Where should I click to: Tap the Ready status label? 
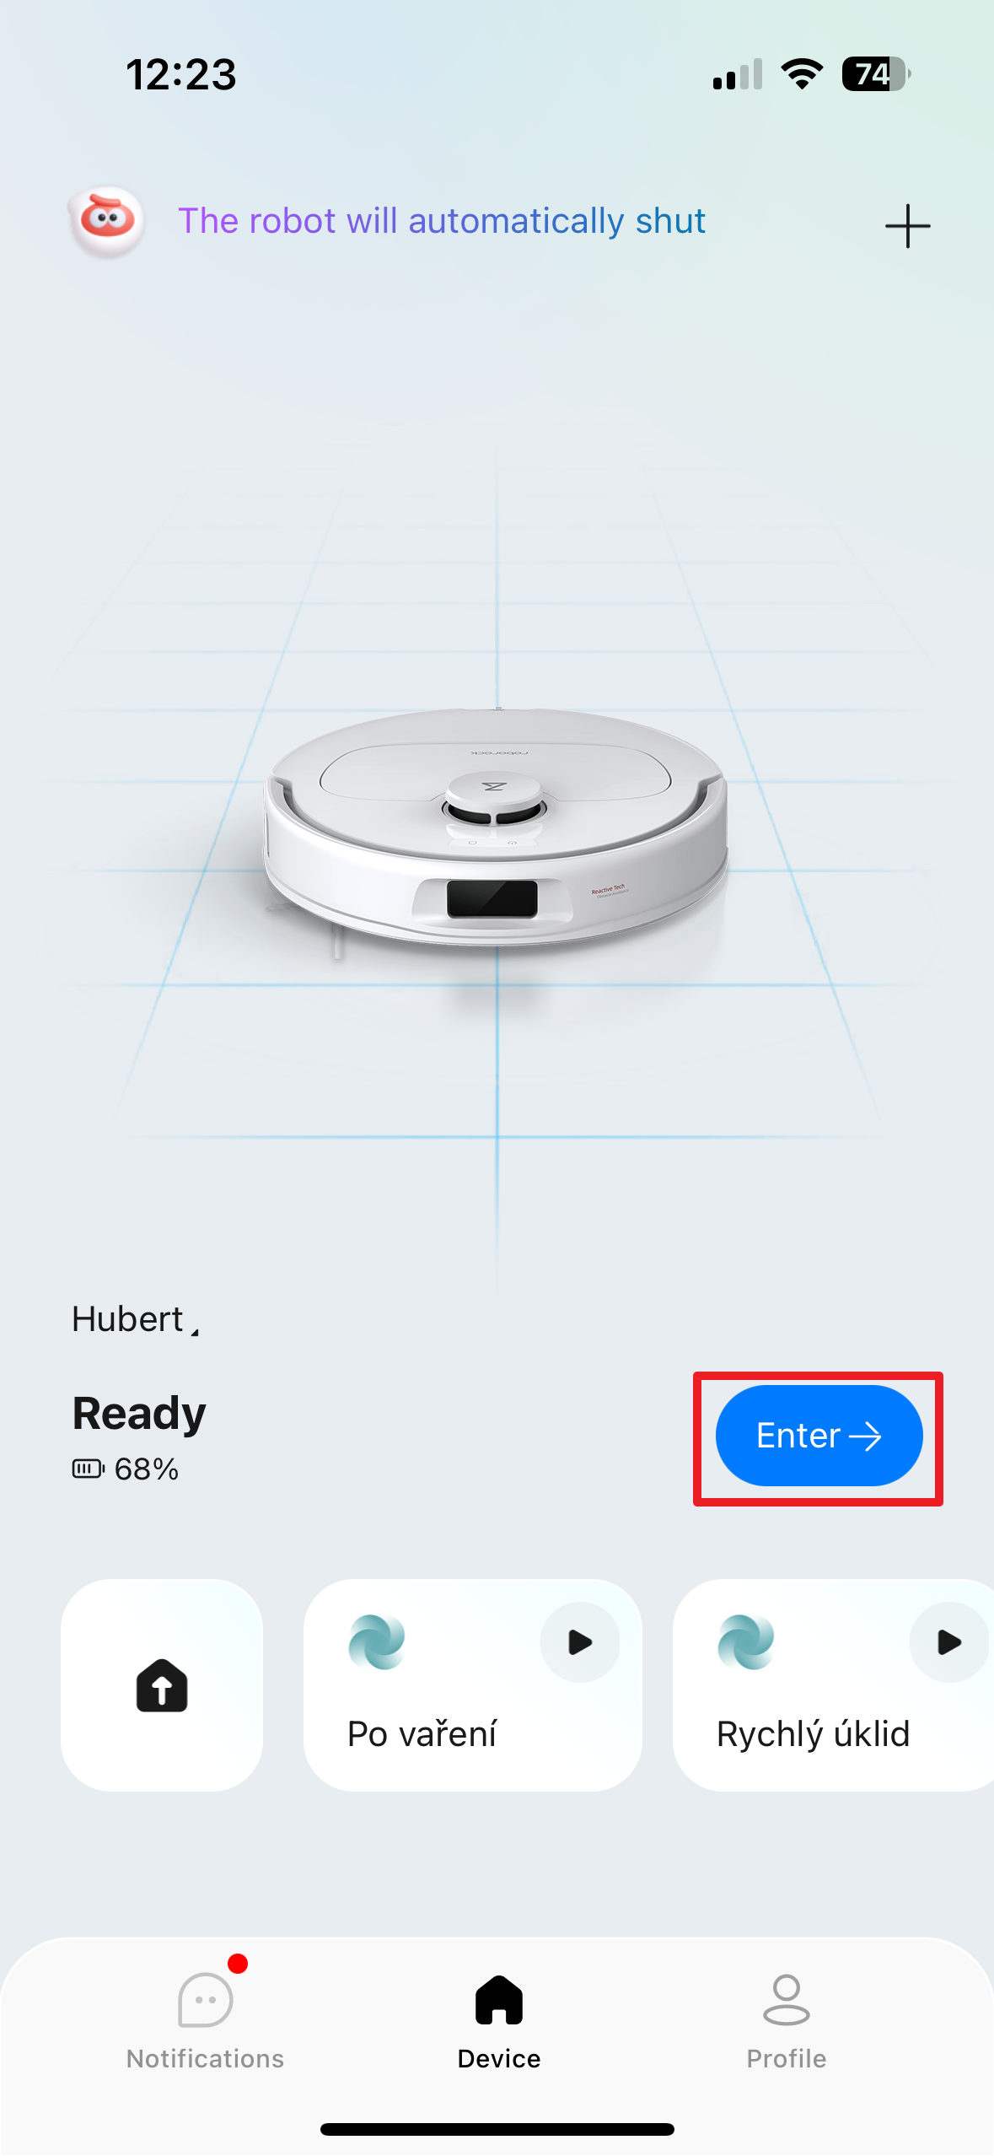coord(139,1414)
